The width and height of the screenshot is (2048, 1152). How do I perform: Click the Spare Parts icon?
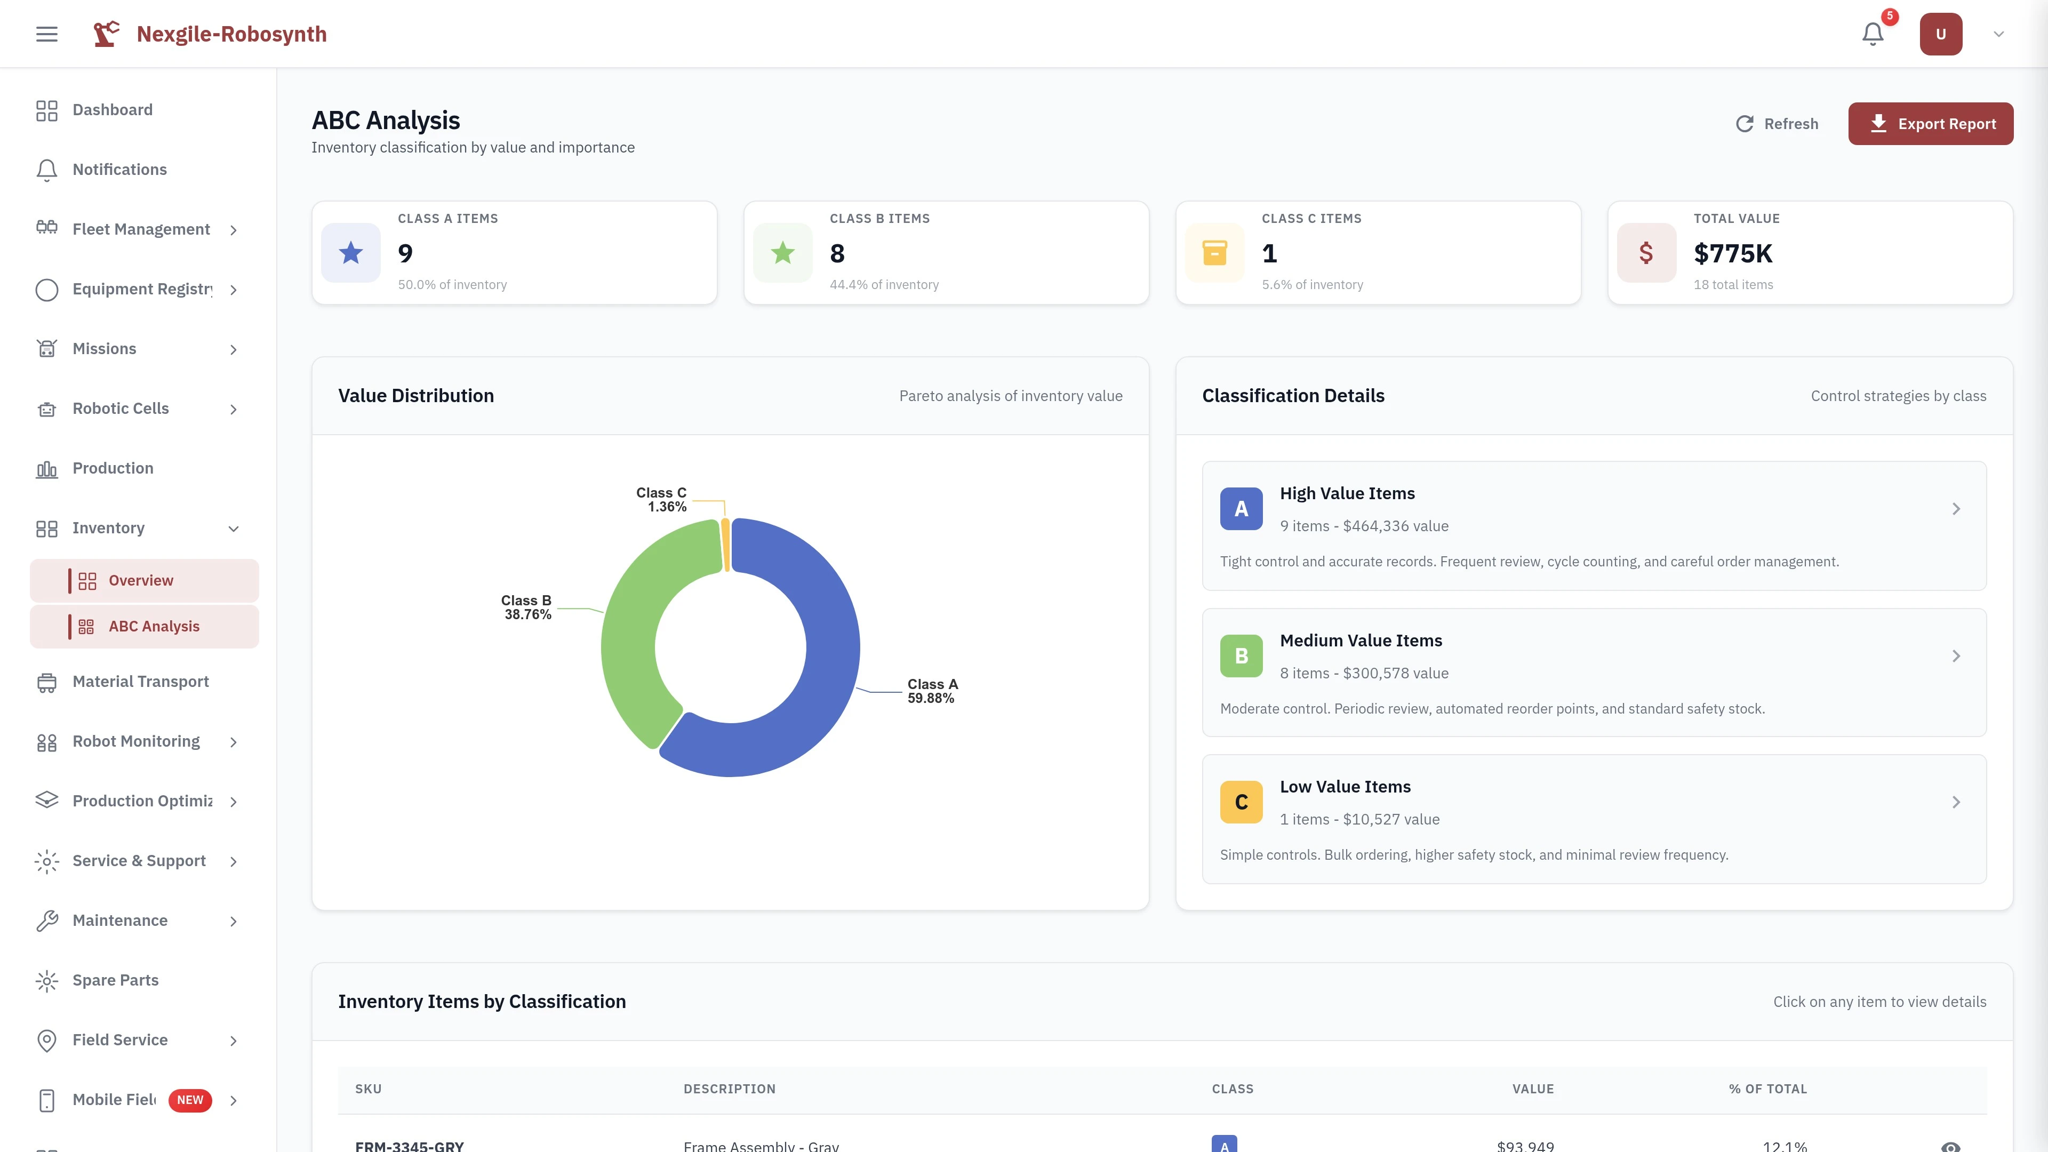coord(46,980)
